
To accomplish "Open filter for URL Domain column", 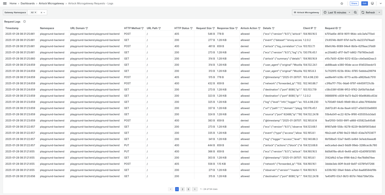I will pyautogui.click(x=87, y=28).
